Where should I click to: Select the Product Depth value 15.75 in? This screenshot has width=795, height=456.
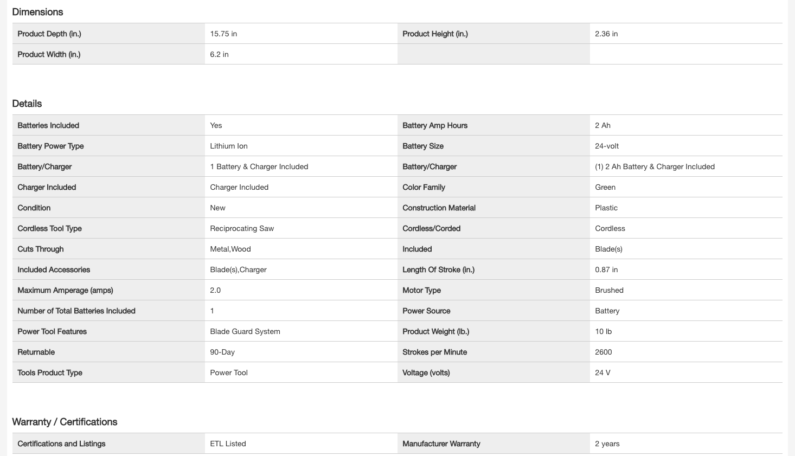click(x=223, y=34)
